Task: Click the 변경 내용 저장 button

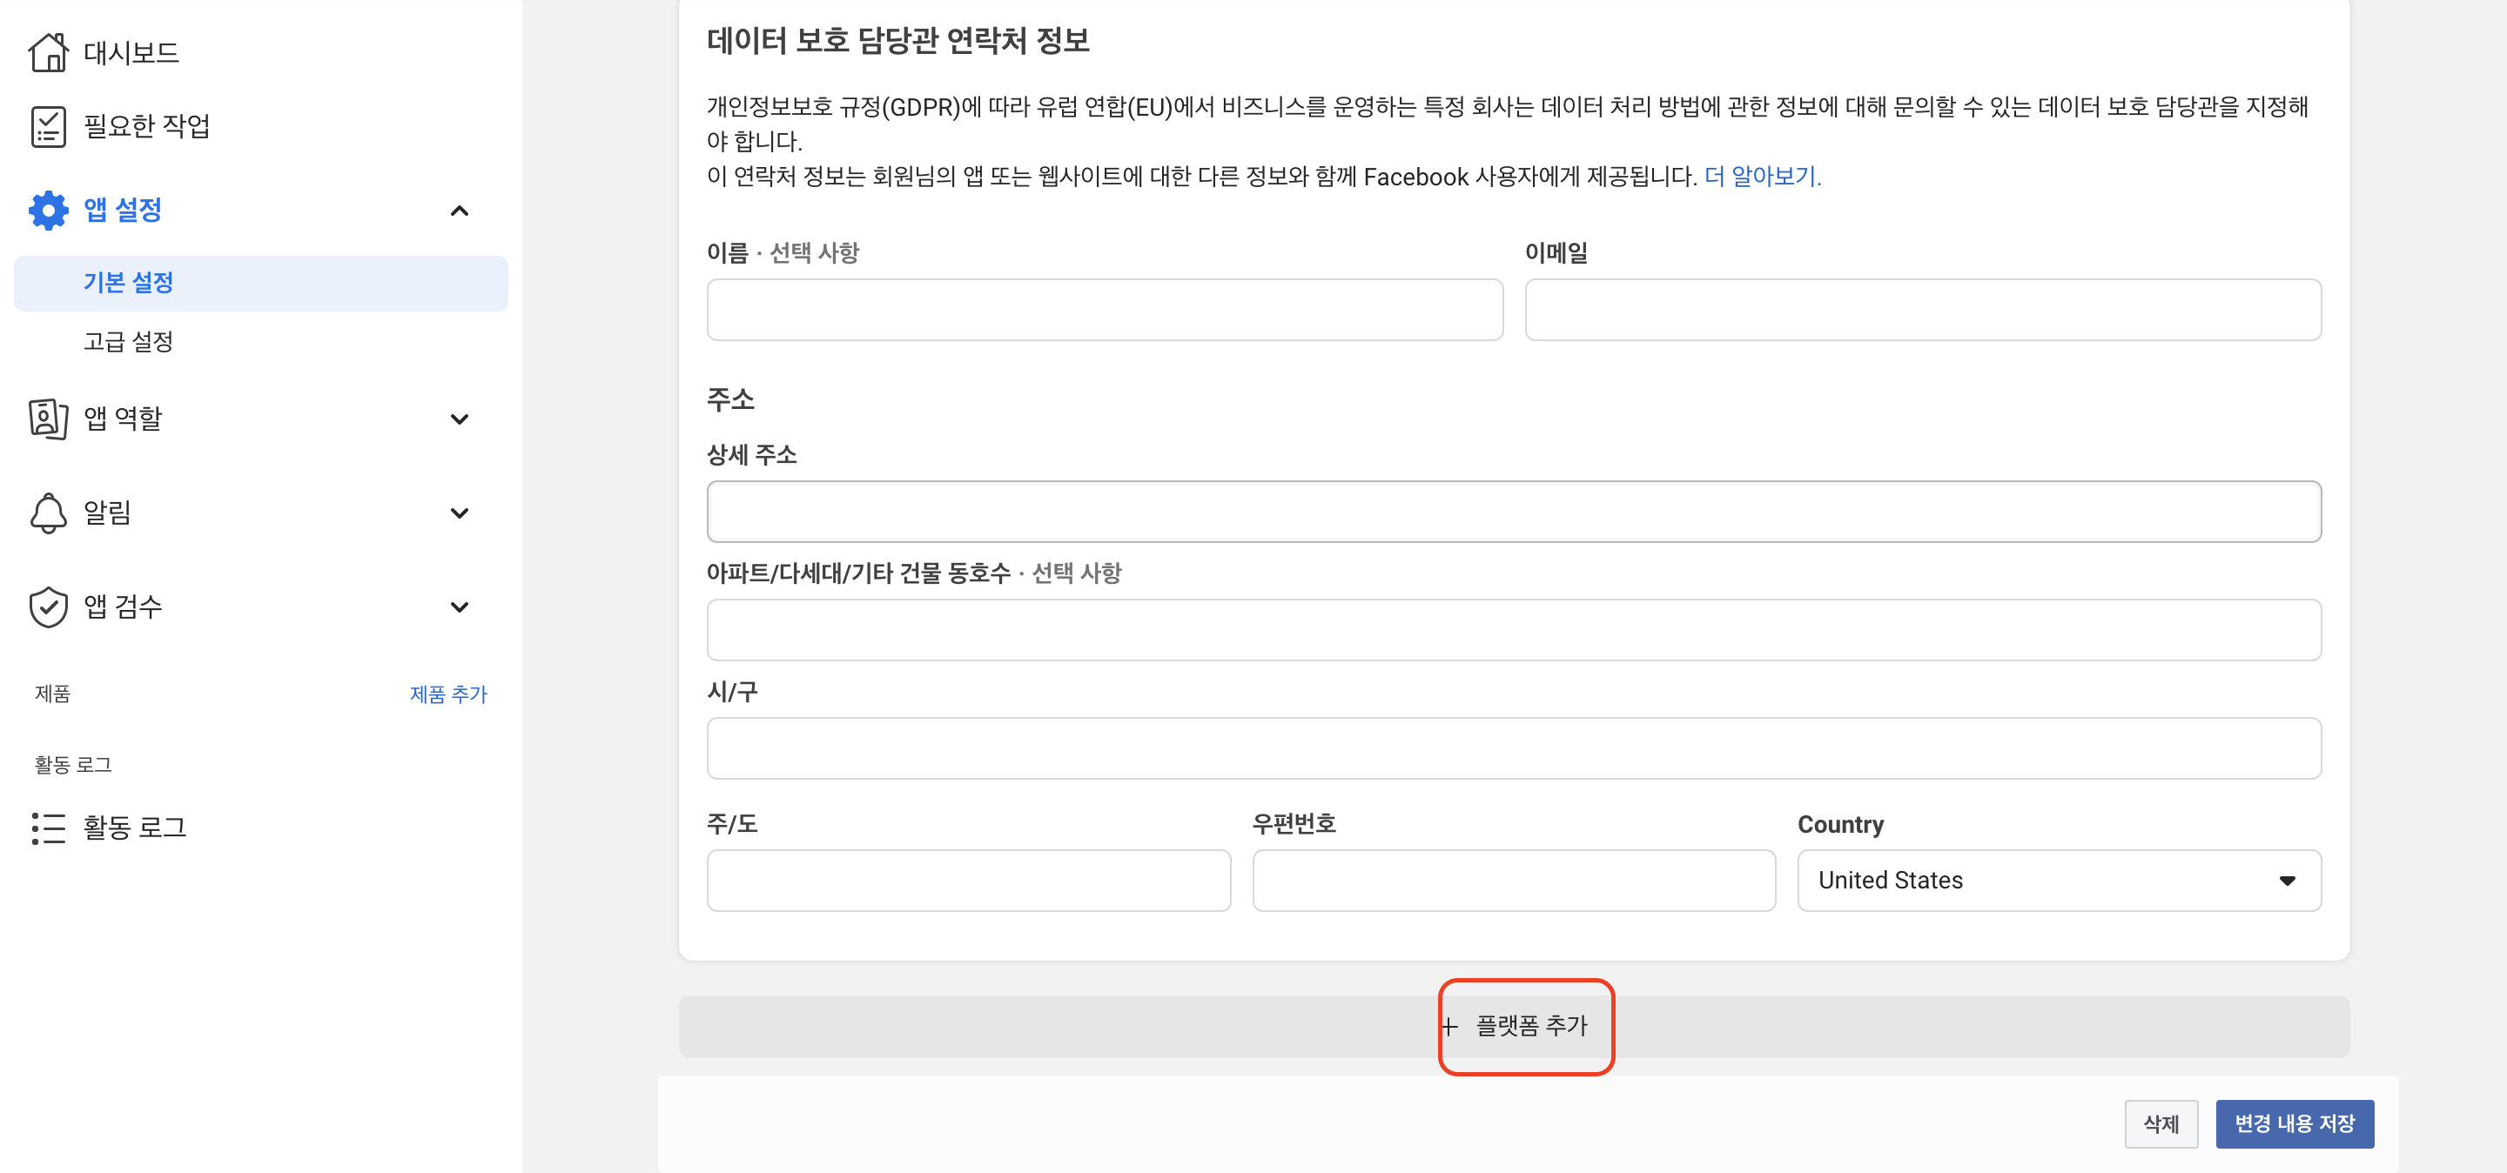Action: coord(2294,1124)
